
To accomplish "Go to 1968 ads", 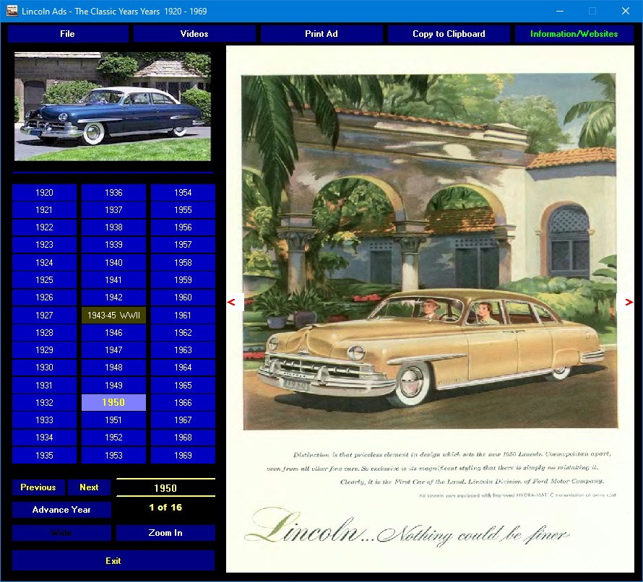I will point(183,438).
